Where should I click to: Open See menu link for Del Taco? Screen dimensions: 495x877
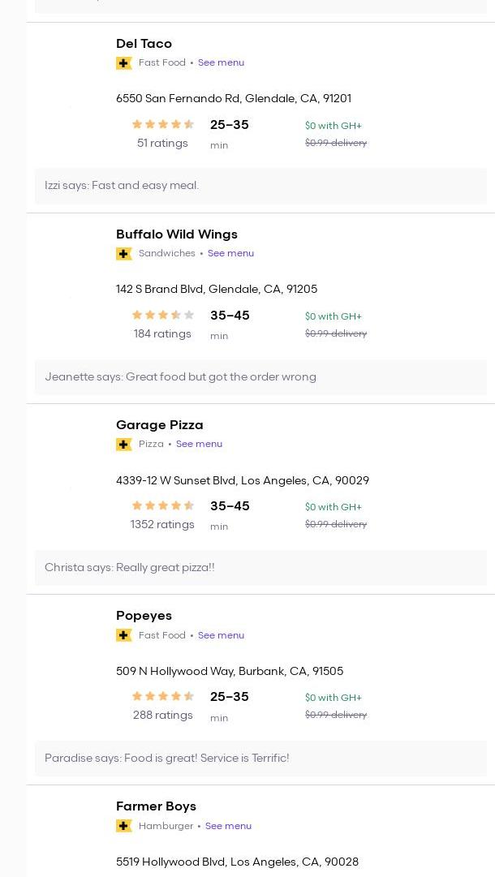pyautogui.click(x=221, y=62)
